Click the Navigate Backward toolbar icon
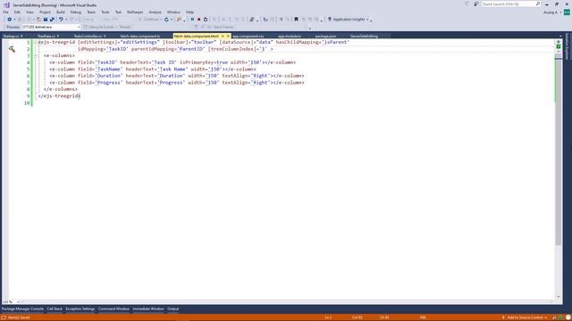This screenshot has height=321, width=572. 9,20
